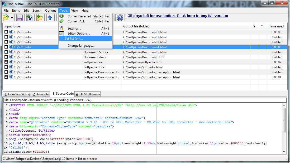Open the dropdown arrow beside open folder
This screenshot has width=290, height=163.
coord(12,18)
